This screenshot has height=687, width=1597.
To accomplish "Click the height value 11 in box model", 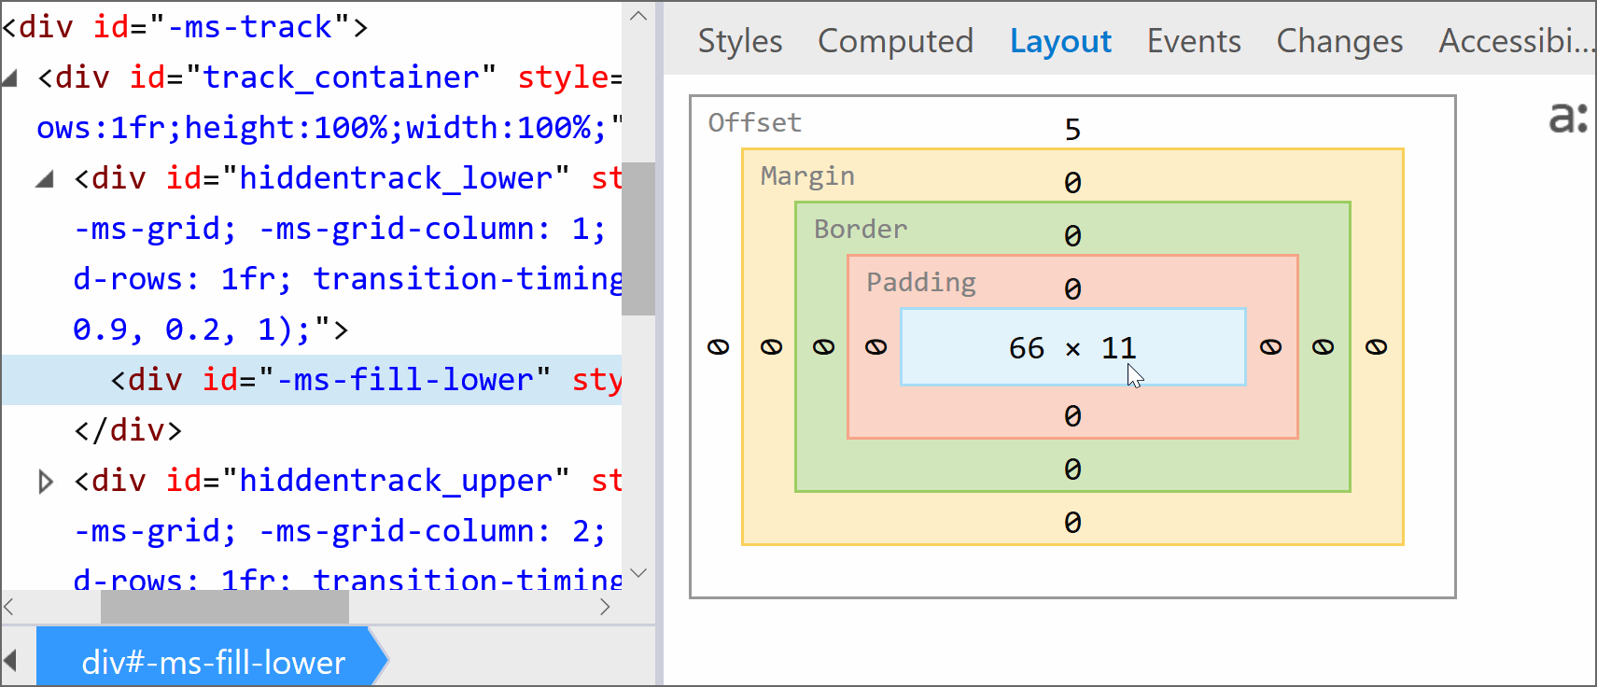I will [1118, 348].
